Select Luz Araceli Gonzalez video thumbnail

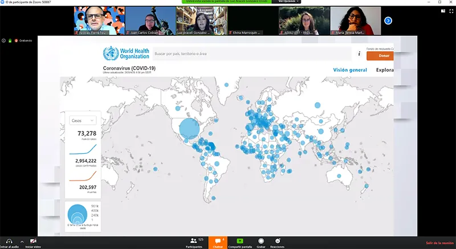(x=202, y=21)
